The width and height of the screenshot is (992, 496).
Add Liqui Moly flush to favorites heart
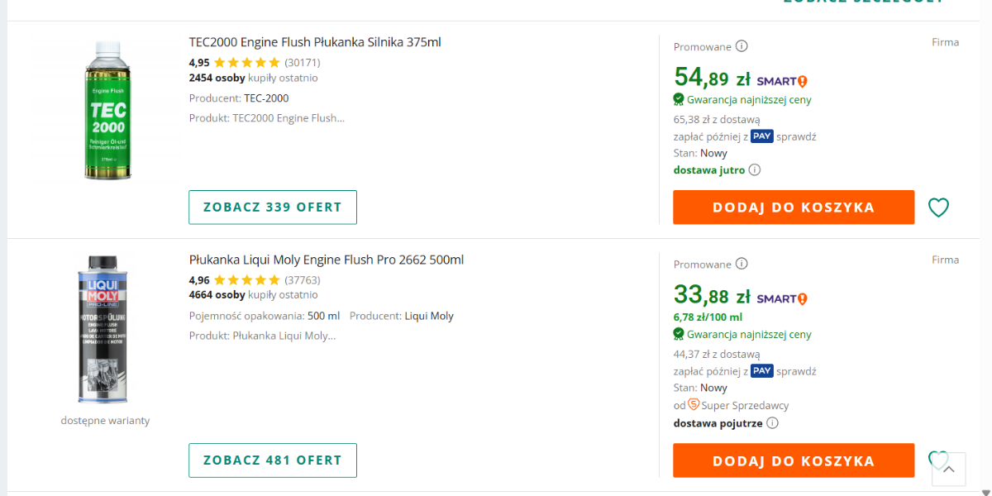(x=937, y=458)
